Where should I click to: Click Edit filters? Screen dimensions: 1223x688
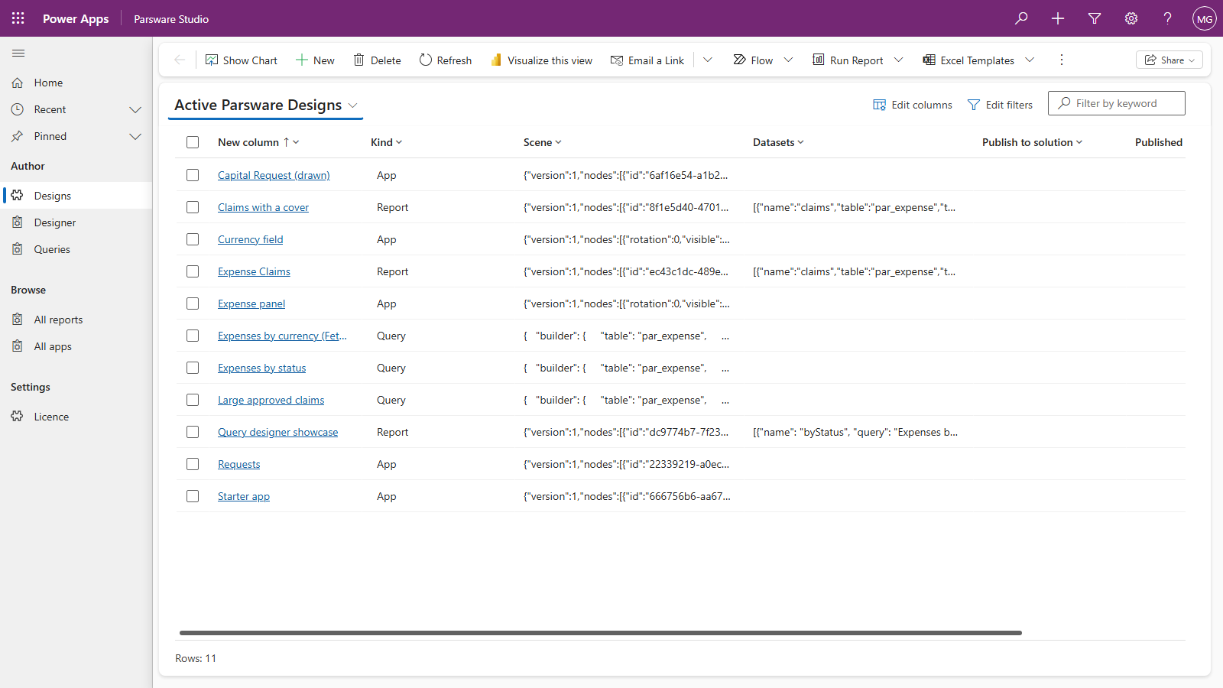coord(1001,105)
